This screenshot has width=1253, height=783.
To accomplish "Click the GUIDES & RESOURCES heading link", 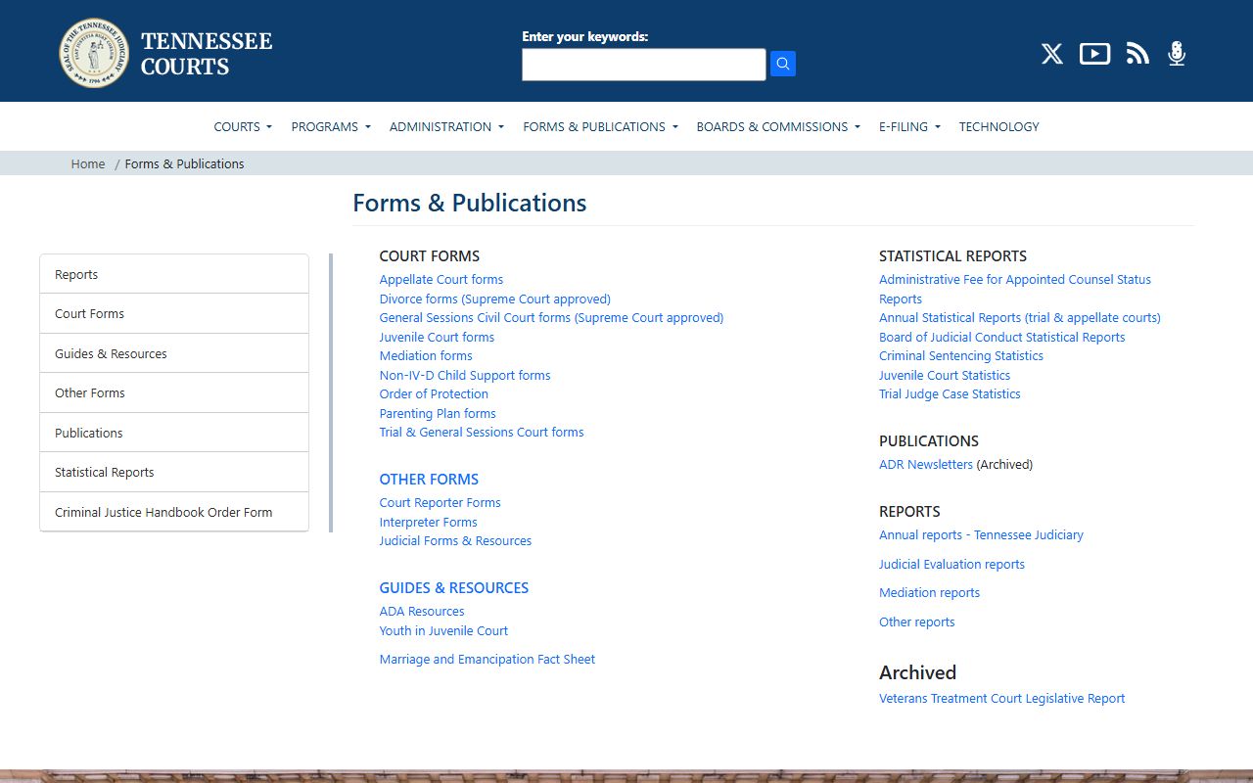I will tap(454, 587).
